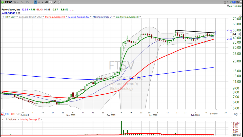
Task: Click the price pane move handle arrows
Action: (x=3, y=17)
